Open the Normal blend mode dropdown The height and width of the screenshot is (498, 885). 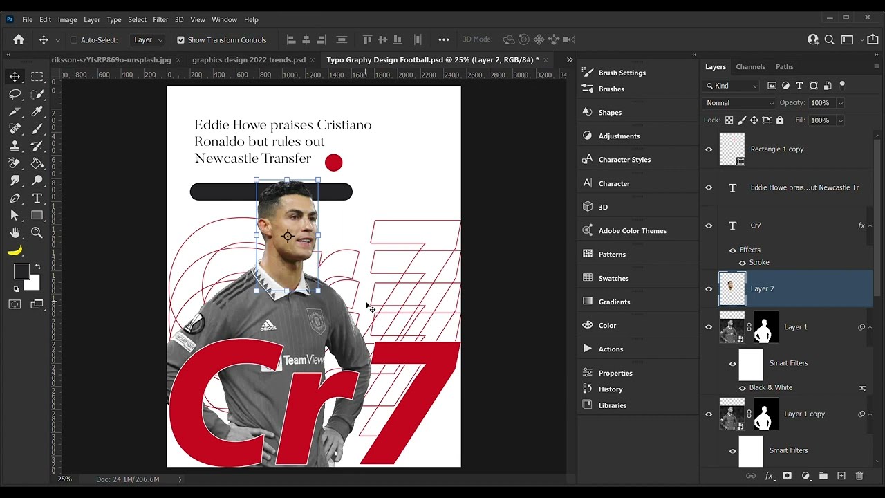click(739, 103)
